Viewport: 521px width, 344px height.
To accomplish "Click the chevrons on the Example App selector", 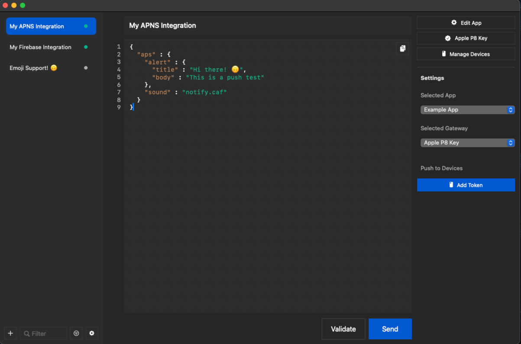I will pos(511,110).
